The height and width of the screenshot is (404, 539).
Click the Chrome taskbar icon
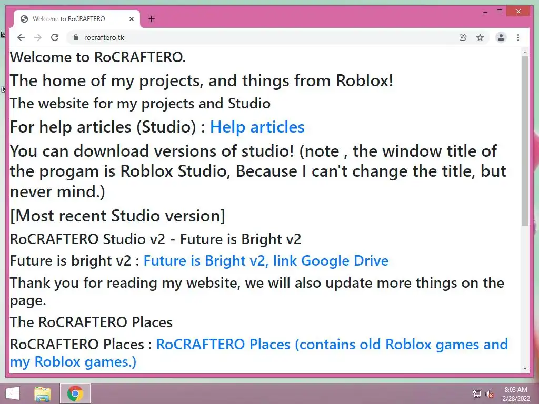[x=75, y=393]
